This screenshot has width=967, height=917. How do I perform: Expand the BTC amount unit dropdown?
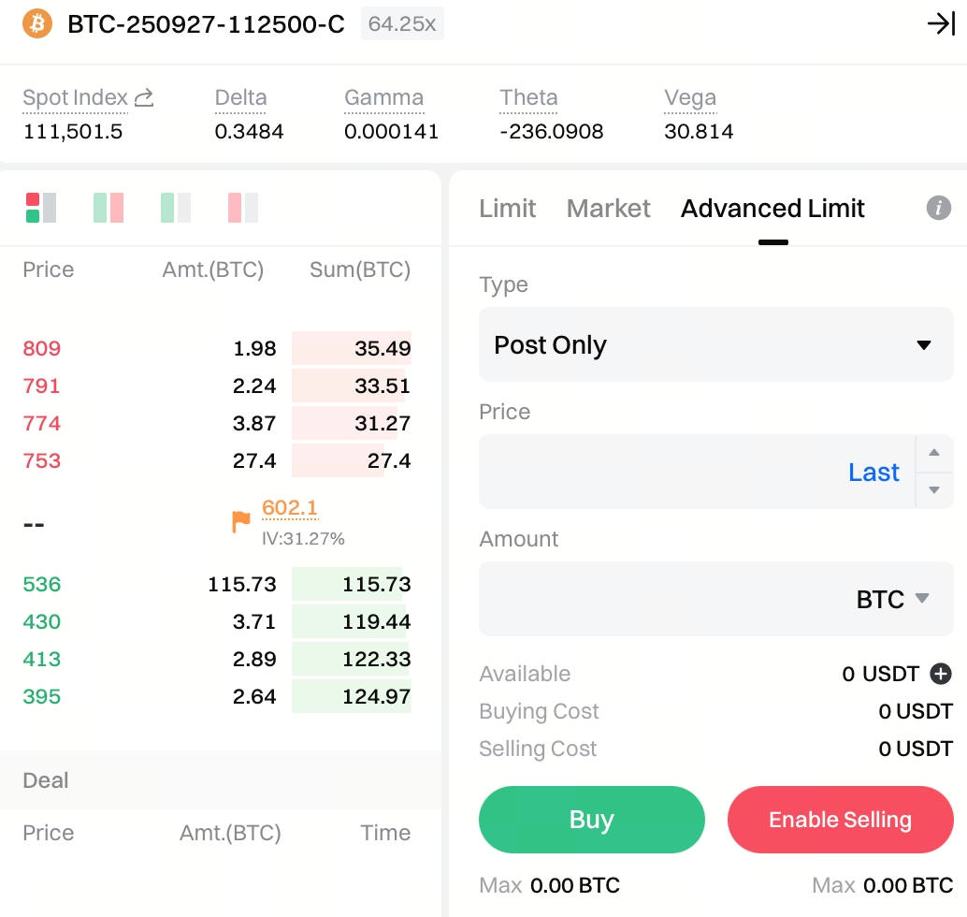[893, 599]
